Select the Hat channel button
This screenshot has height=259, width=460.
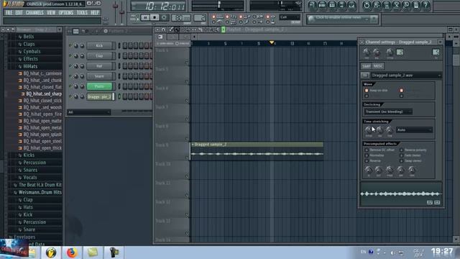click(99, 66)
